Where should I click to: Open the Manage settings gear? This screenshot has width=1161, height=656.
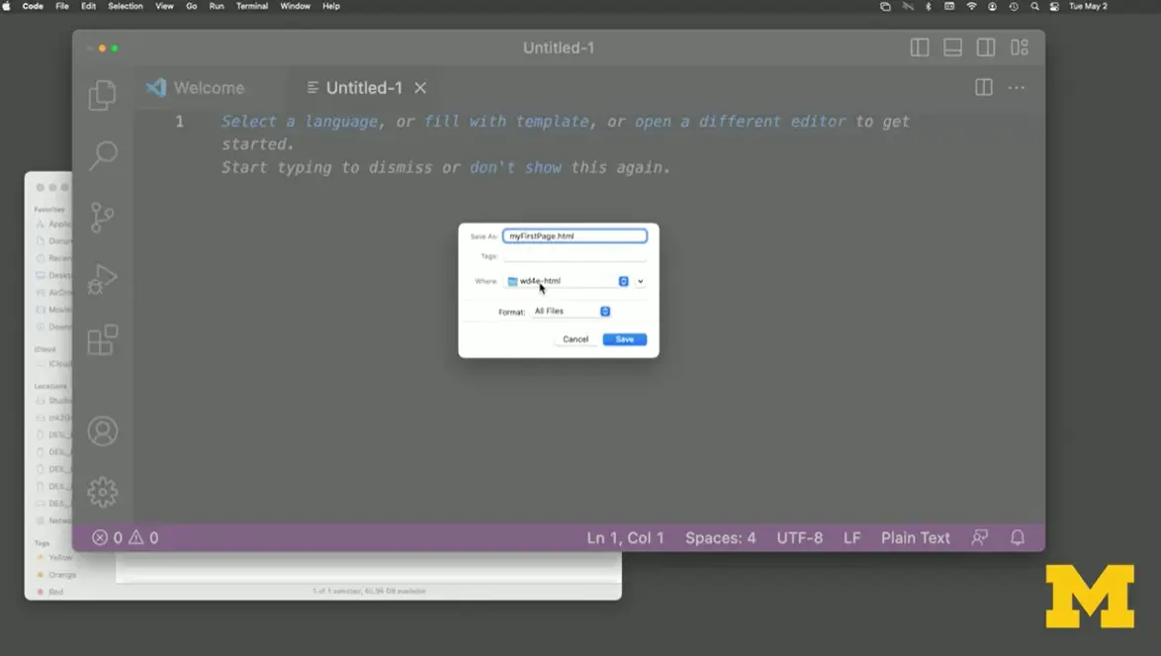click(102, 492)
